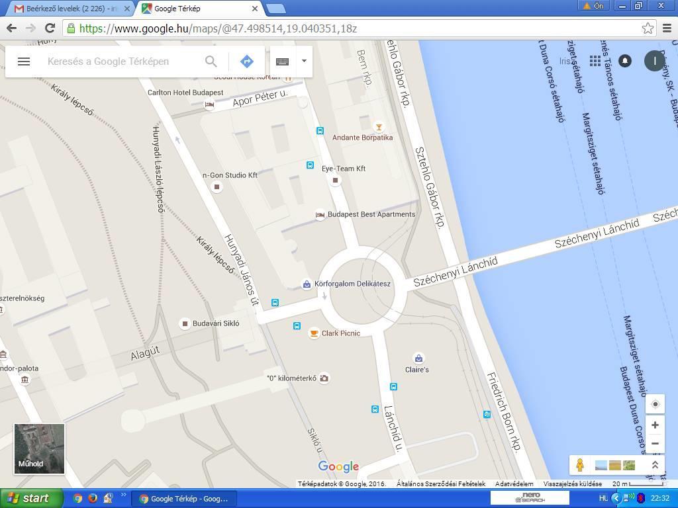Select the Körforgalom Delikátesz shop icon

tap(307, 284)
